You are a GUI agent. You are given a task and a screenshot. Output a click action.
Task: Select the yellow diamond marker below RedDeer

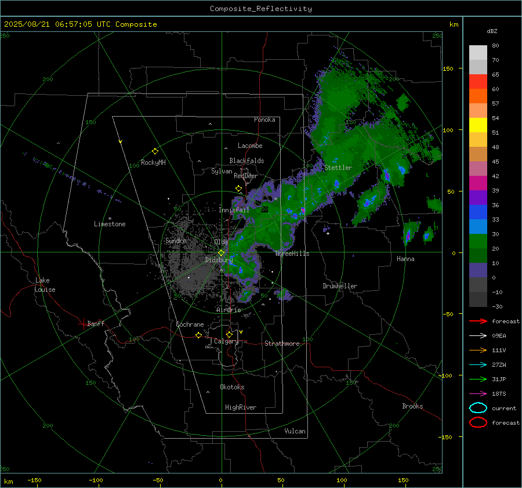238,189
